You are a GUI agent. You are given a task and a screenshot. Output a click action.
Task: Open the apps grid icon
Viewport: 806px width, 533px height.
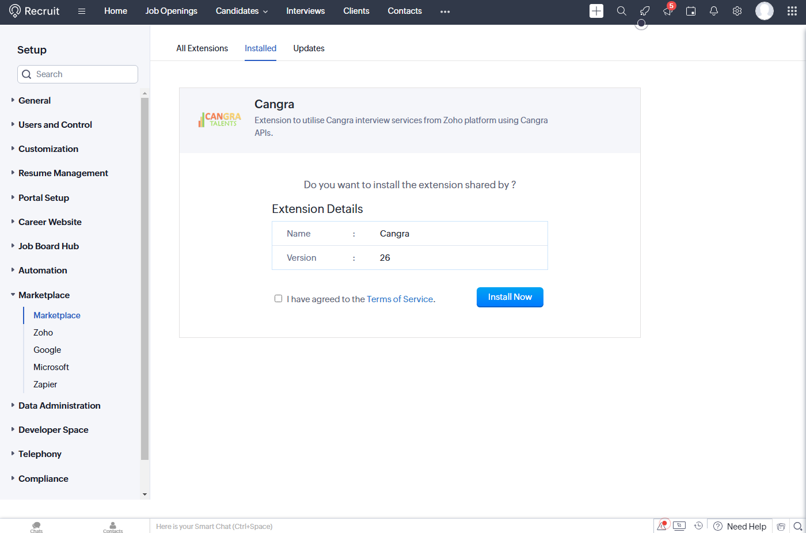[x=792, y=11]
